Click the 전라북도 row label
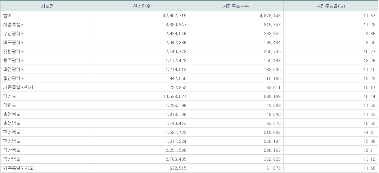Screen dimensions: 379x173 [12, 132]
